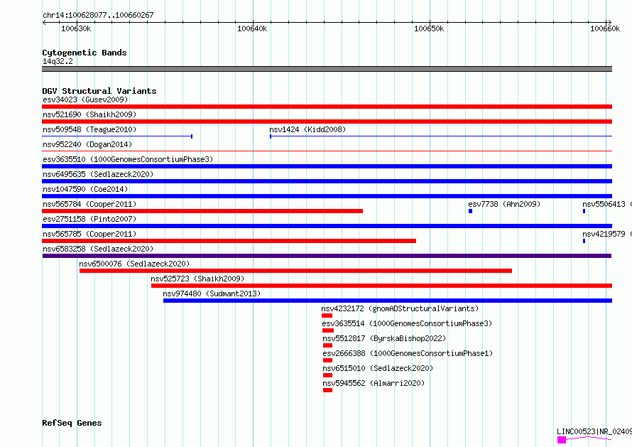This screenshot has width=632, height=447.
Task: Click the esv3635514 (1000GenomesConsortiumPhase3) label
Action: (407, 323)
